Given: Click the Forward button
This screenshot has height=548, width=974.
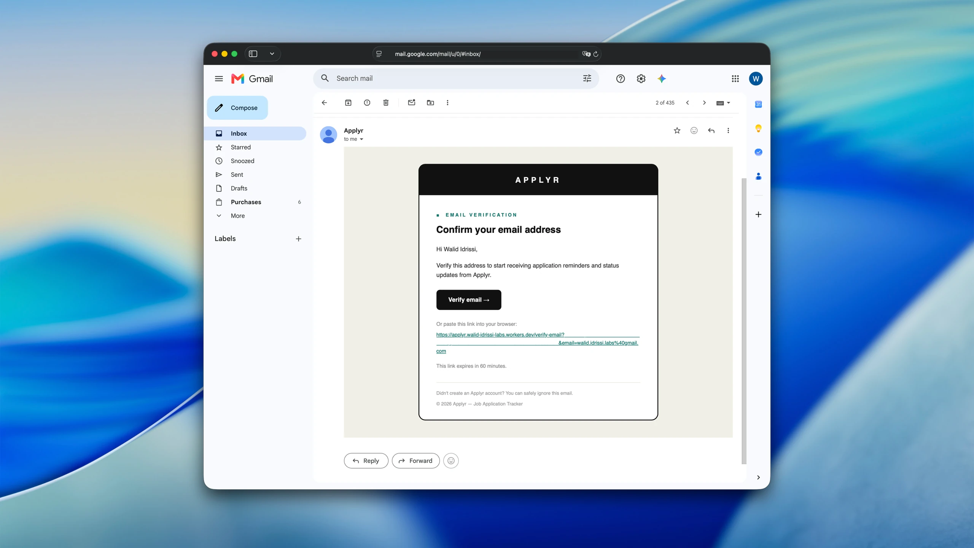Looking at the screenshot, I should [415, 461].
